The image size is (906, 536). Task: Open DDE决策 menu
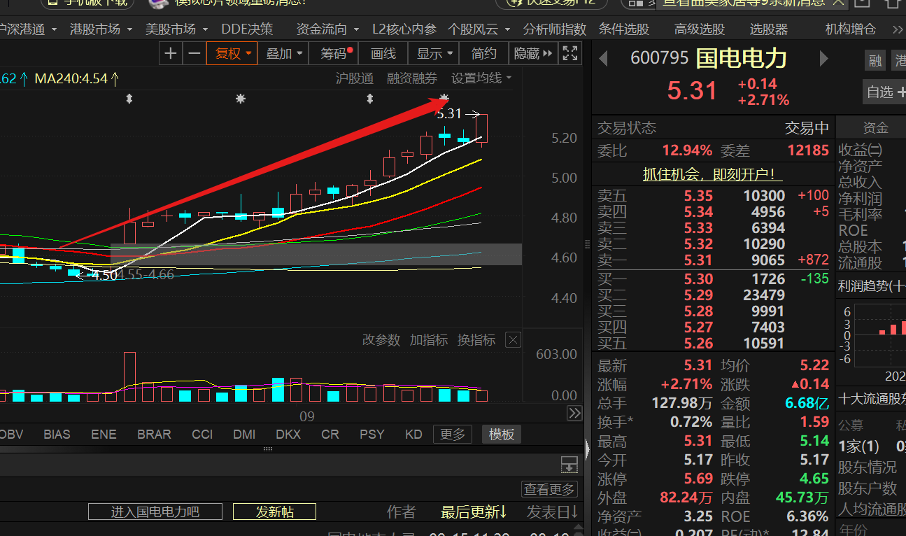[x=247, y=29]
